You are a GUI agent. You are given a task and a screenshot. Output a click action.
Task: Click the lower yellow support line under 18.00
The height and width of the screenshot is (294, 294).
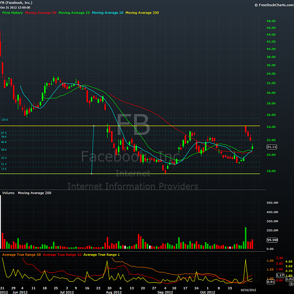130,174
